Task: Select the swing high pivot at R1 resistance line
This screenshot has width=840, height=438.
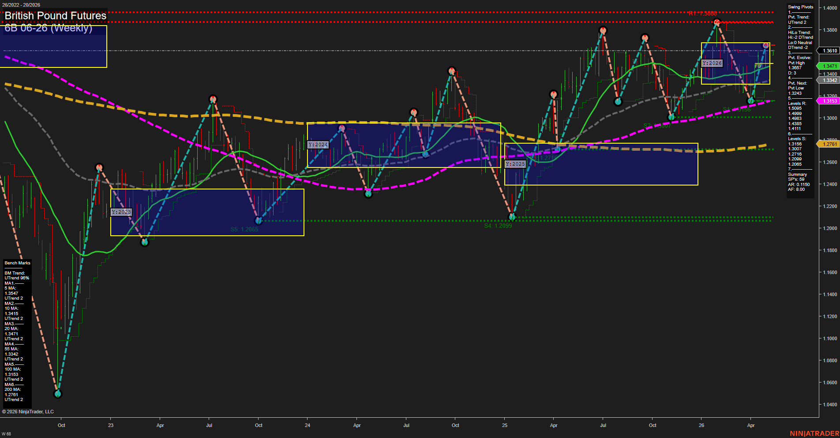Action: (717, 22)
